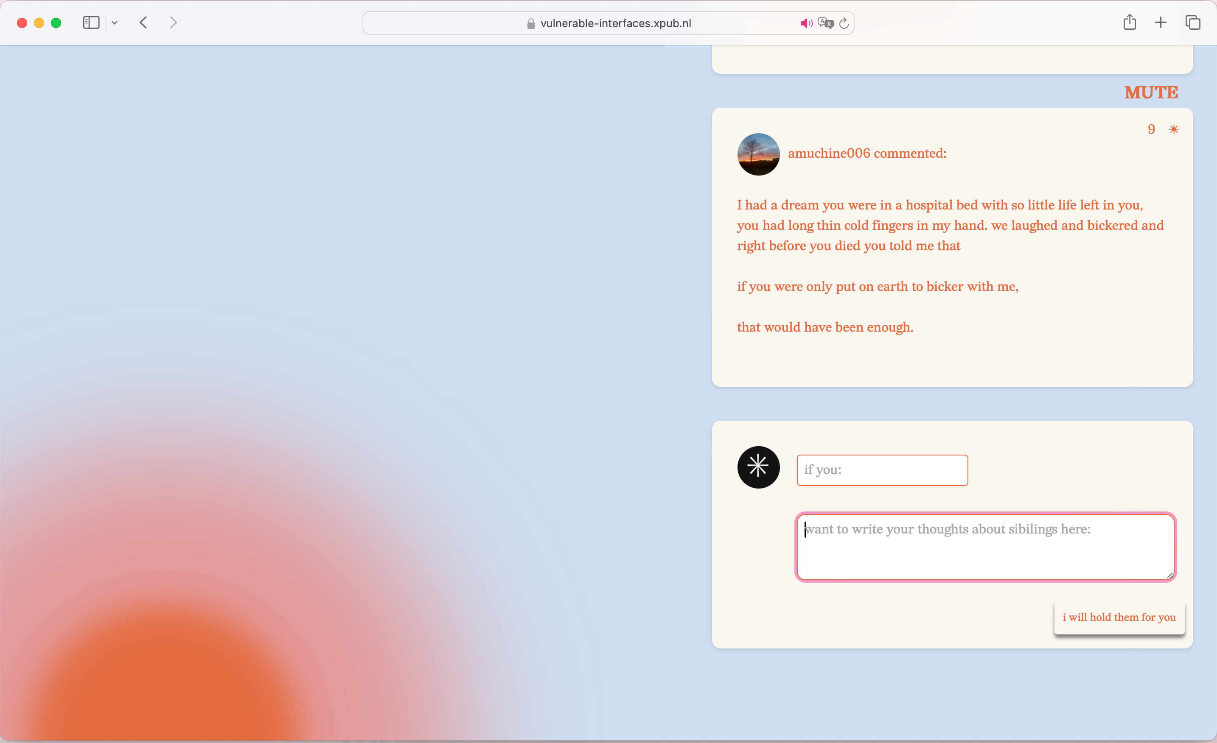Image resolution: width=1217 pixels, height=743 pixels.
Task: Click the black asterisk avatar icon
Action: point(757,466)
